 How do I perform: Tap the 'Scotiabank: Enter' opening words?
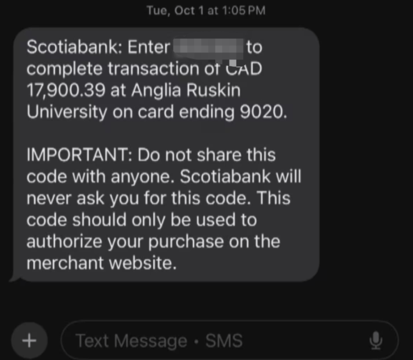pyautogui.click(x=98, y=47)
